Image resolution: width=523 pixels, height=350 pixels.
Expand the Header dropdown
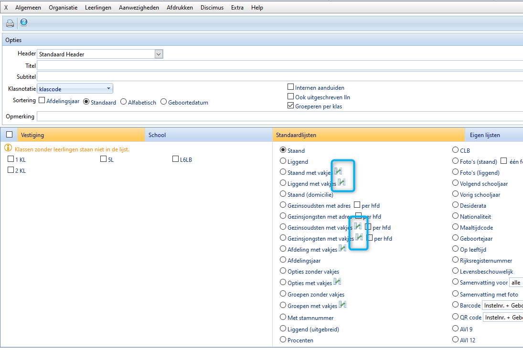159,54
